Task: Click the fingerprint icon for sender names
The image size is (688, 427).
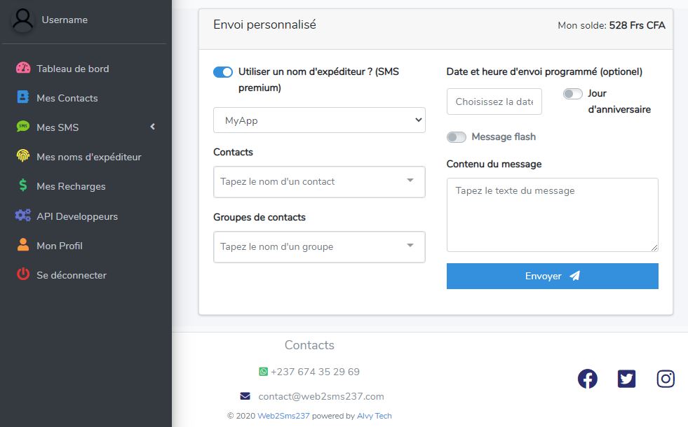Action: pos(23,155)
